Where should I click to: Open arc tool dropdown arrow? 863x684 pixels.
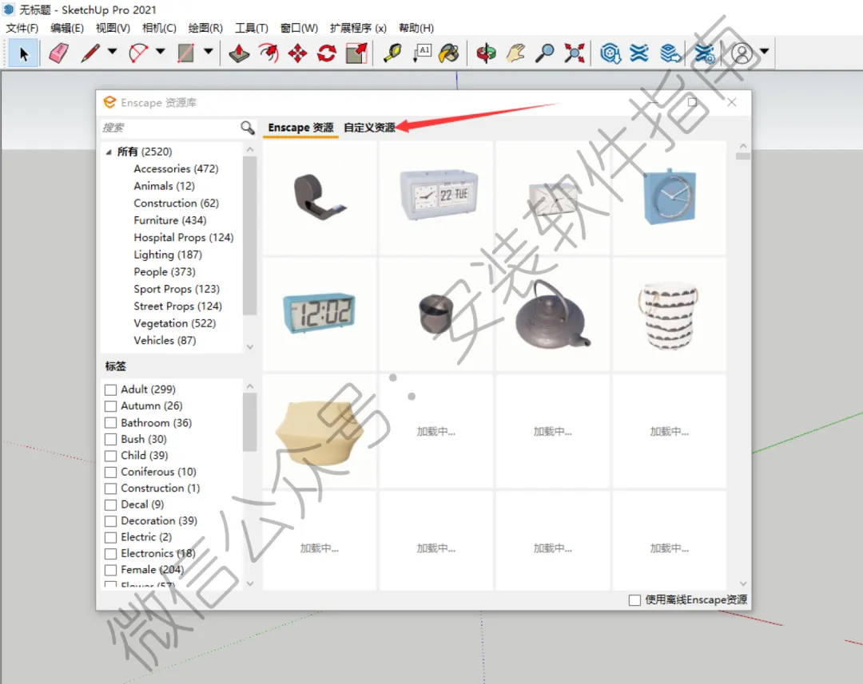click(160, 51)
